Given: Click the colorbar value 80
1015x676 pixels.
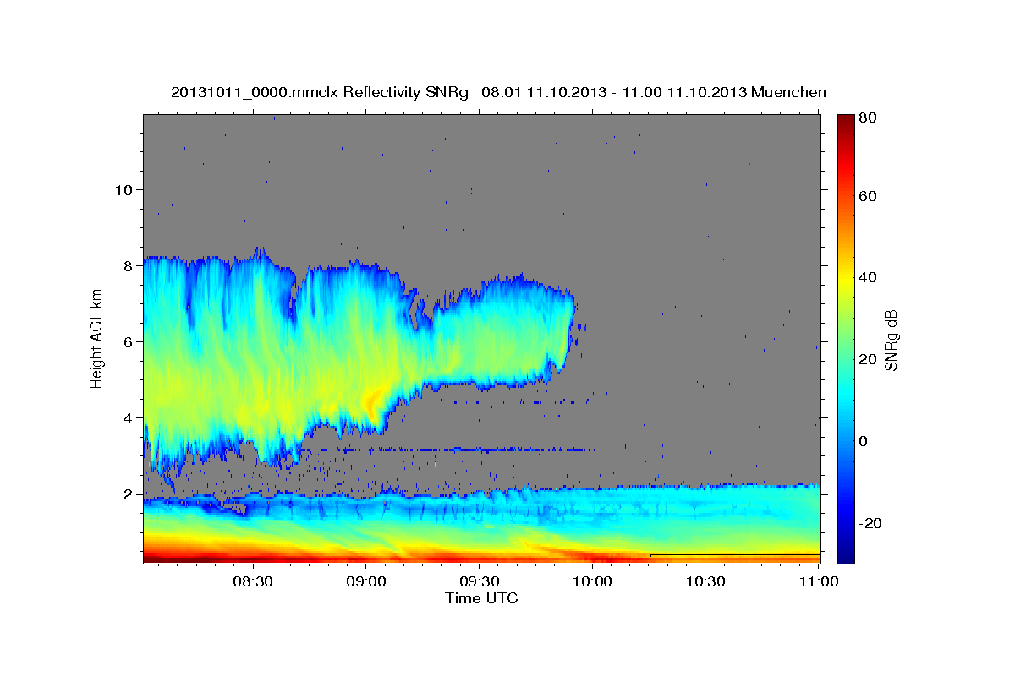Looking at the screenshot, I should [867, 119].
